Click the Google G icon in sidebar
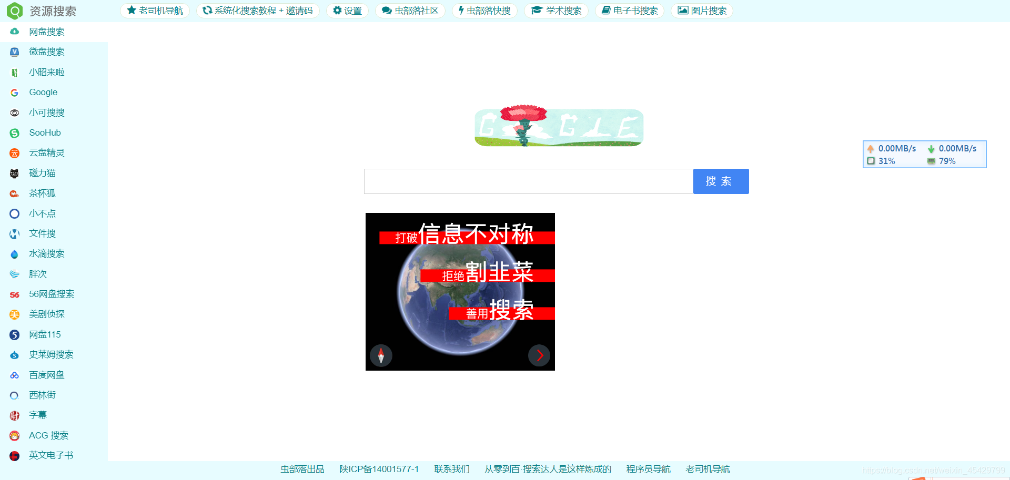This screenshot has height=480, width=1010. pyautogui.click(x=15, y=93)
